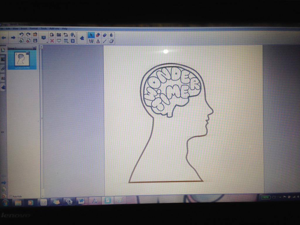Expand the Group 1 dropdown

click(34, 48)
